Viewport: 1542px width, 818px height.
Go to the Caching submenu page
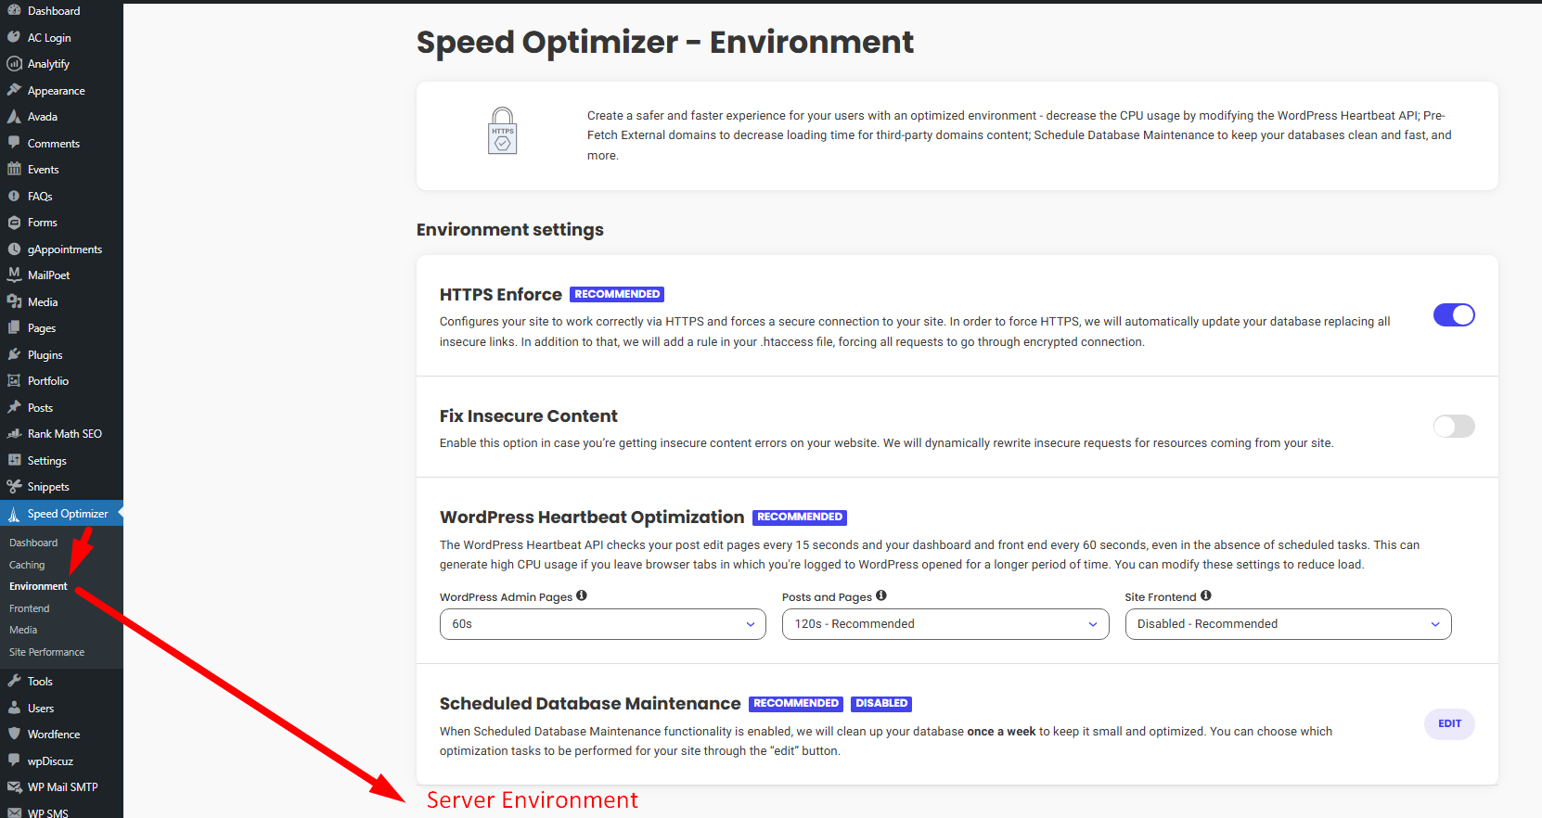(x=27, y=565)
